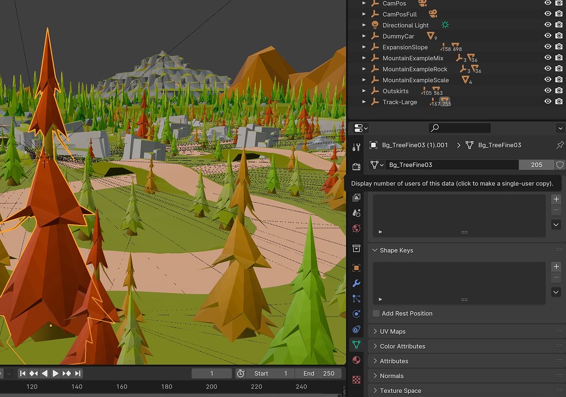Collapse the Shape Keys panel
The image size is (566, 397).
point(375,250)
